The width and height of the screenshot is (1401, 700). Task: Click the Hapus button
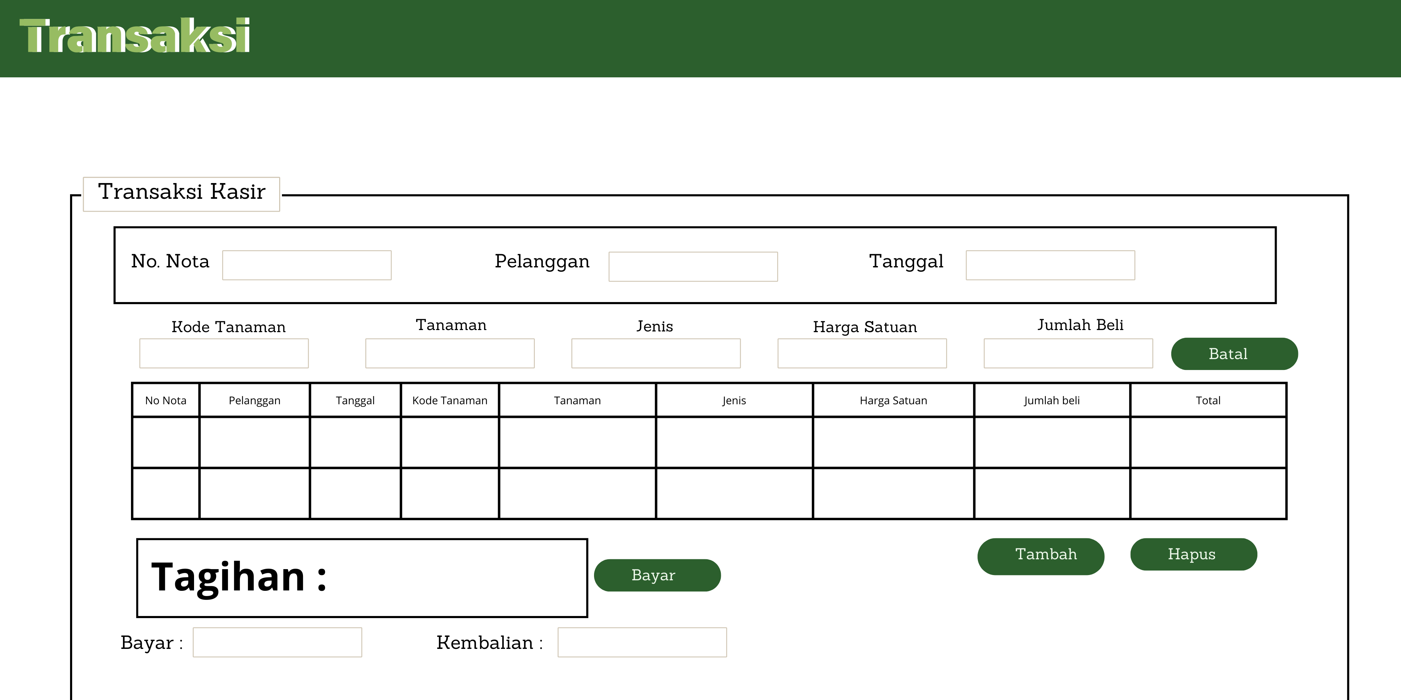pyautogui.click(x=1193, y=554)
